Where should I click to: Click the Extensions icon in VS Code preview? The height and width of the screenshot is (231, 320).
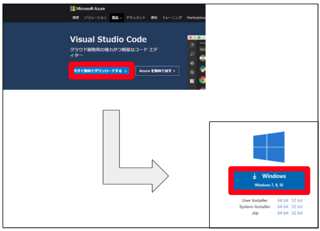click(192, 81)
